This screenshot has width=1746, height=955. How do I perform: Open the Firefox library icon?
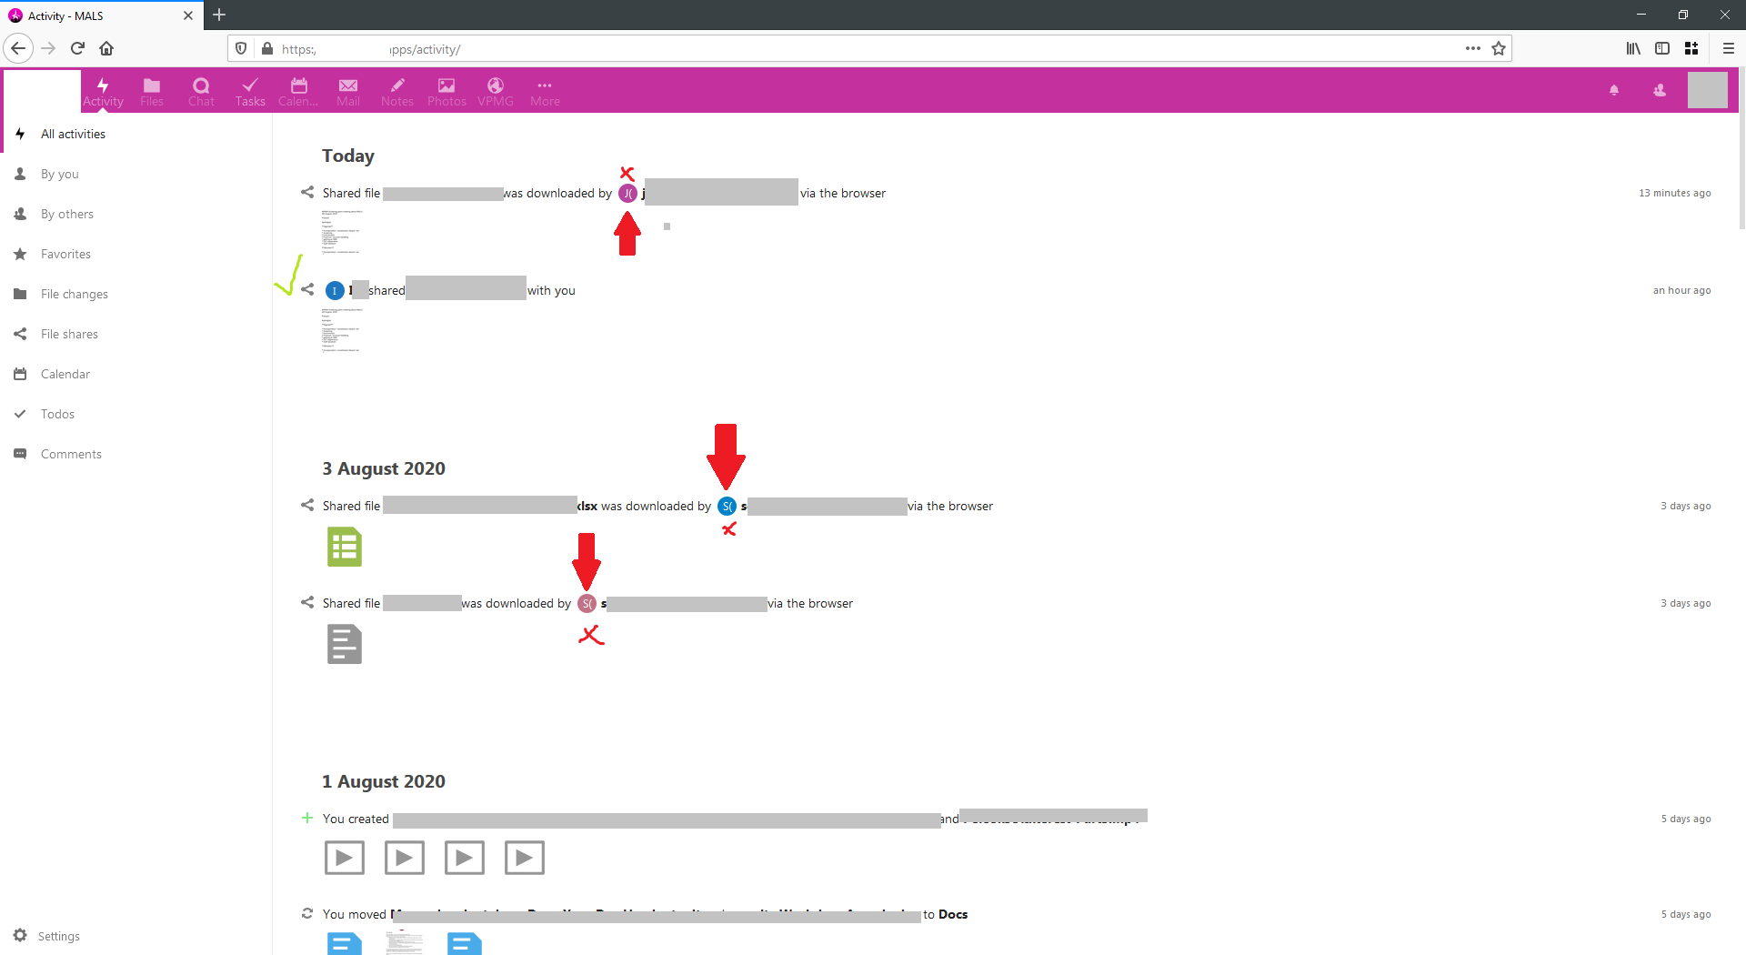pos(1633,48)
